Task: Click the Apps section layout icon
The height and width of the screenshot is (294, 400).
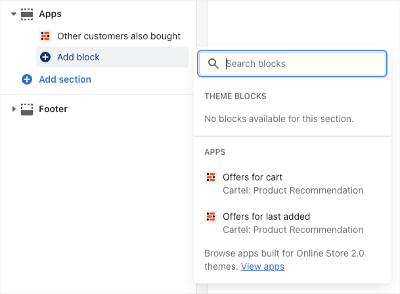Action: 27,14
